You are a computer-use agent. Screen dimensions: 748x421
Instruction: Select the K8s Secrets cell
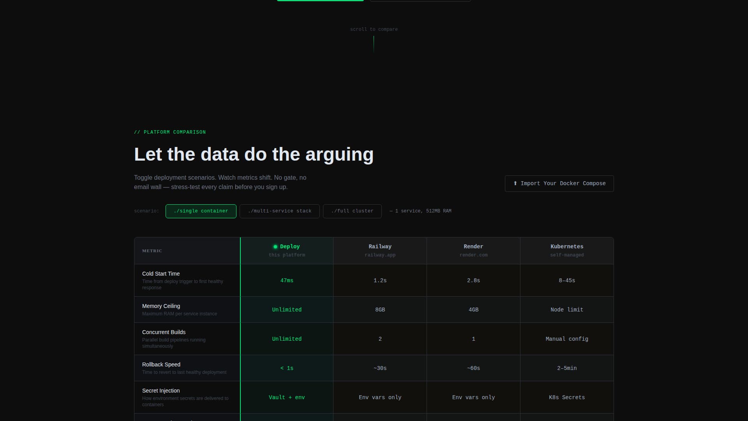pos(567,398)
